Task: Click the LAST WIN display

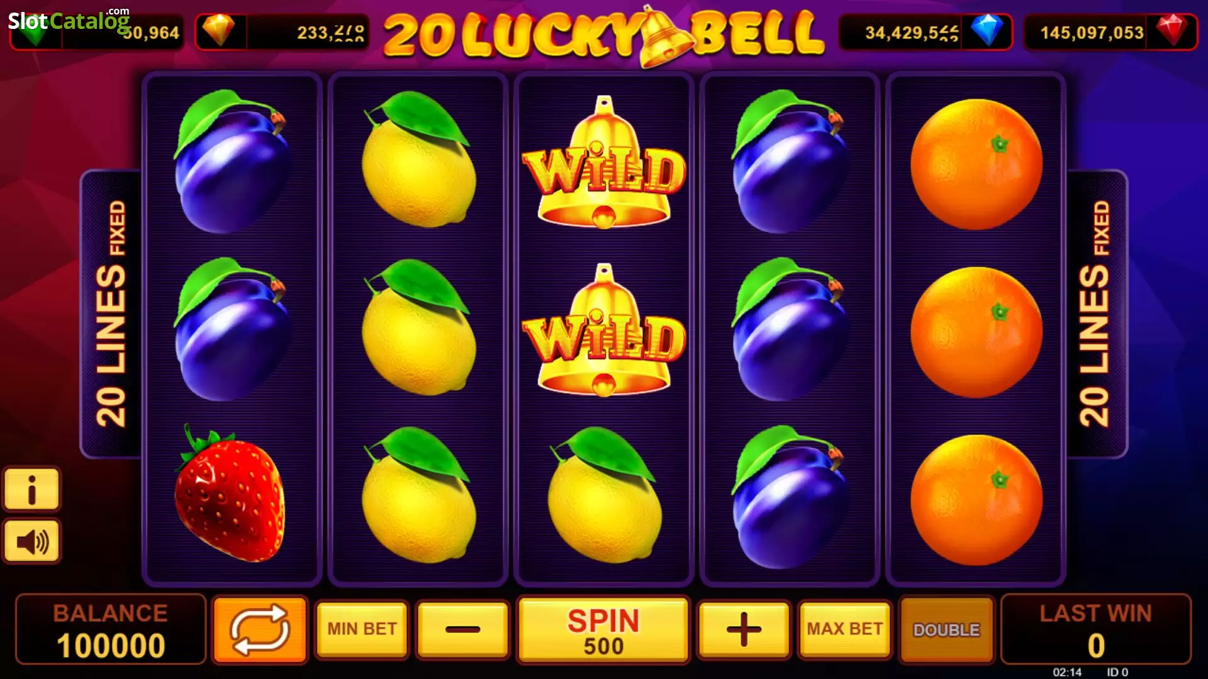Action: pyautogui.click(x=1096, y=629)
